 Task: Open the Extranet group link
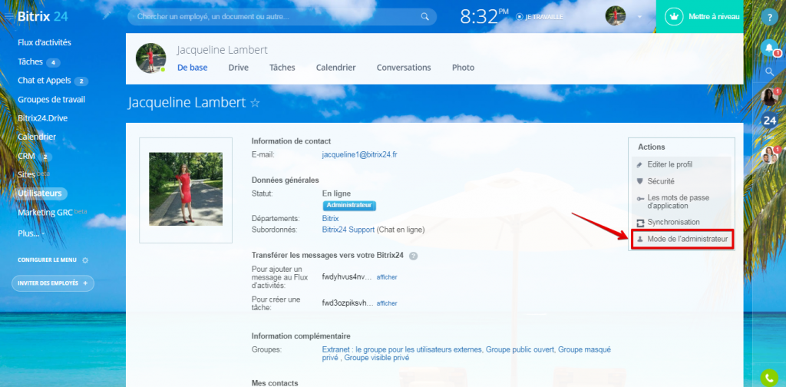[x=402, y=349]
